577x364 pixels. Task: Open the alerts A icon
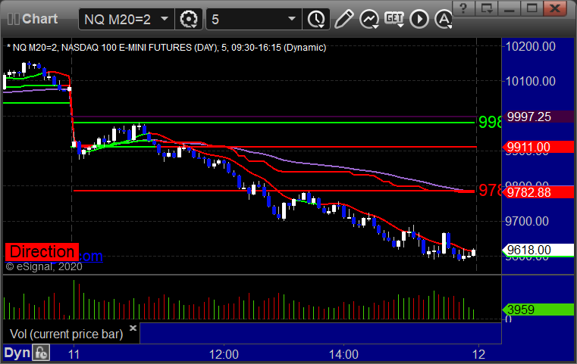coord(443,19)
